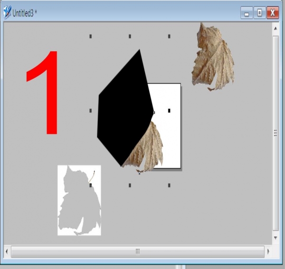Click the vertical scrollbar up arrow

275,28
